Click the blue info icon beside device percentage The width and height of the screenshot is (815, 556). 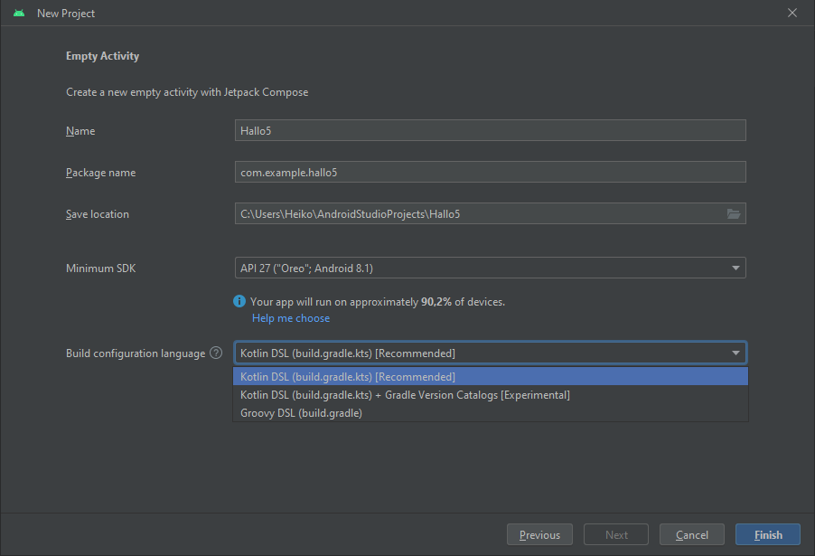(x=239, y=301)
